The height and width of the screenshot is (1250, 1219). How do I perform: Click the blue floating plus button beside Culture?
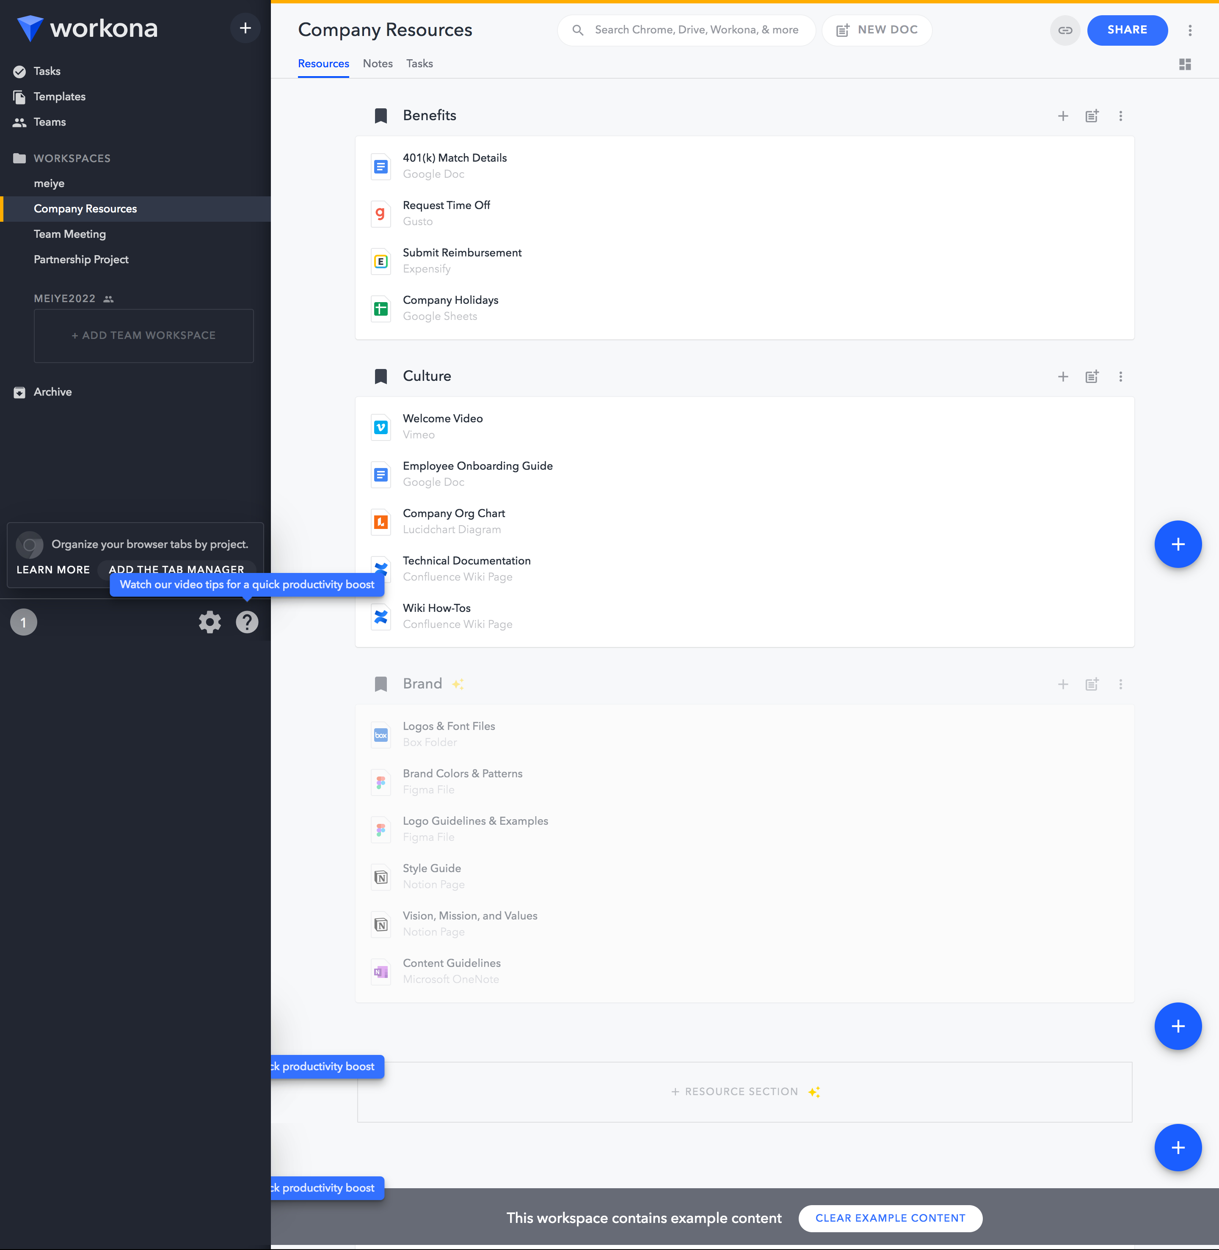coord(1178,544)
